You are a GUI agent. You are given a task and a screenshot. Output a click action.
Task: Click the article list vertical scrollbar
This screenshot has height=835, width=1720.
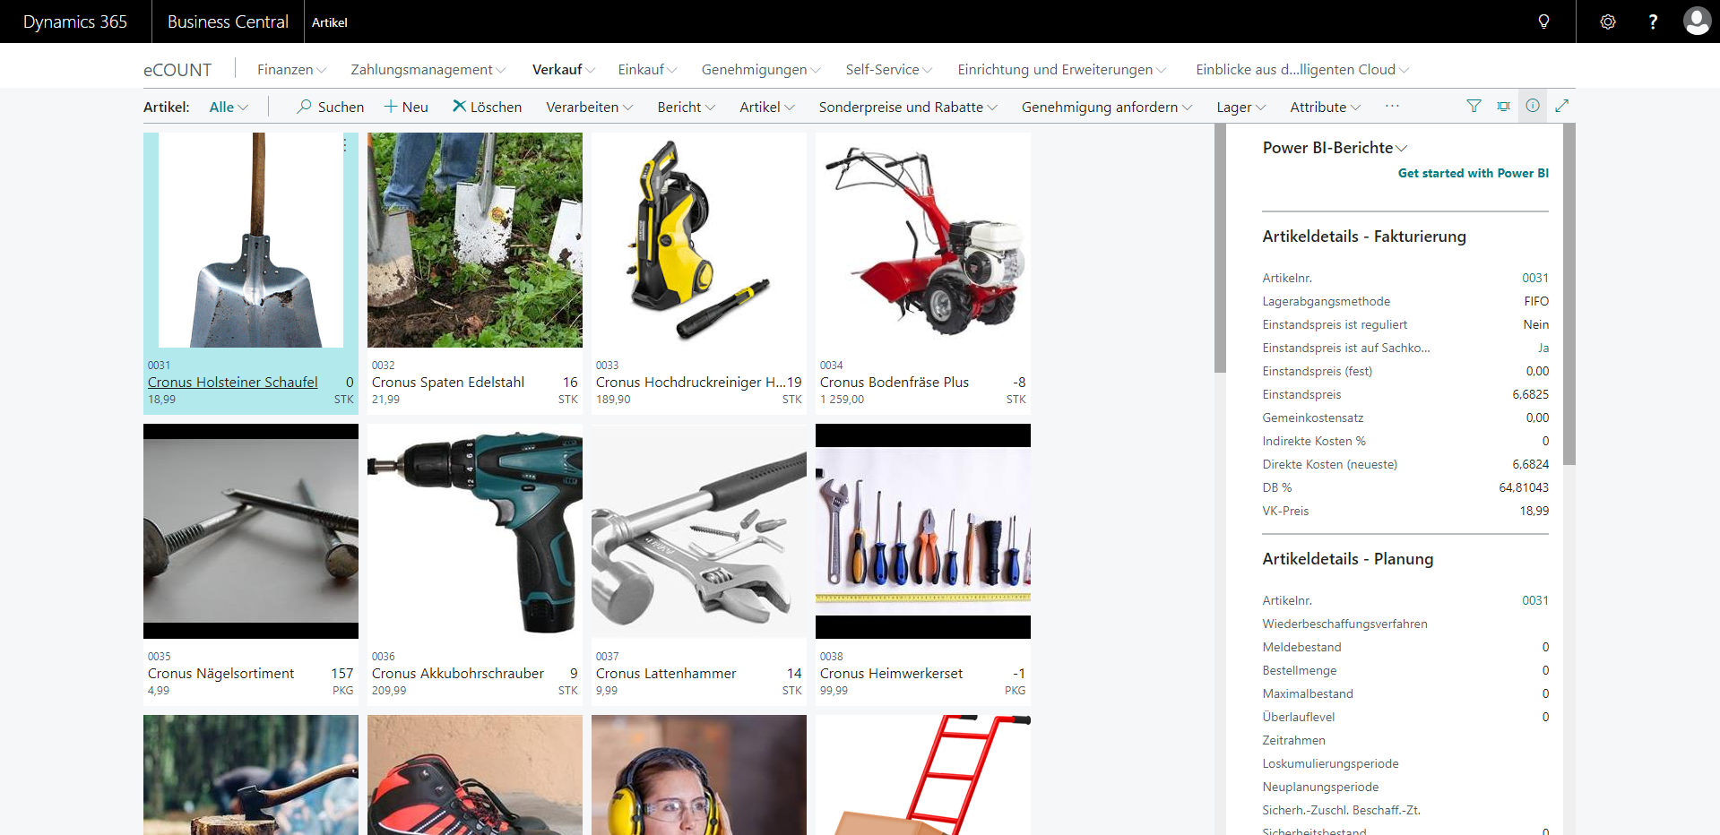pos(1220,248)
